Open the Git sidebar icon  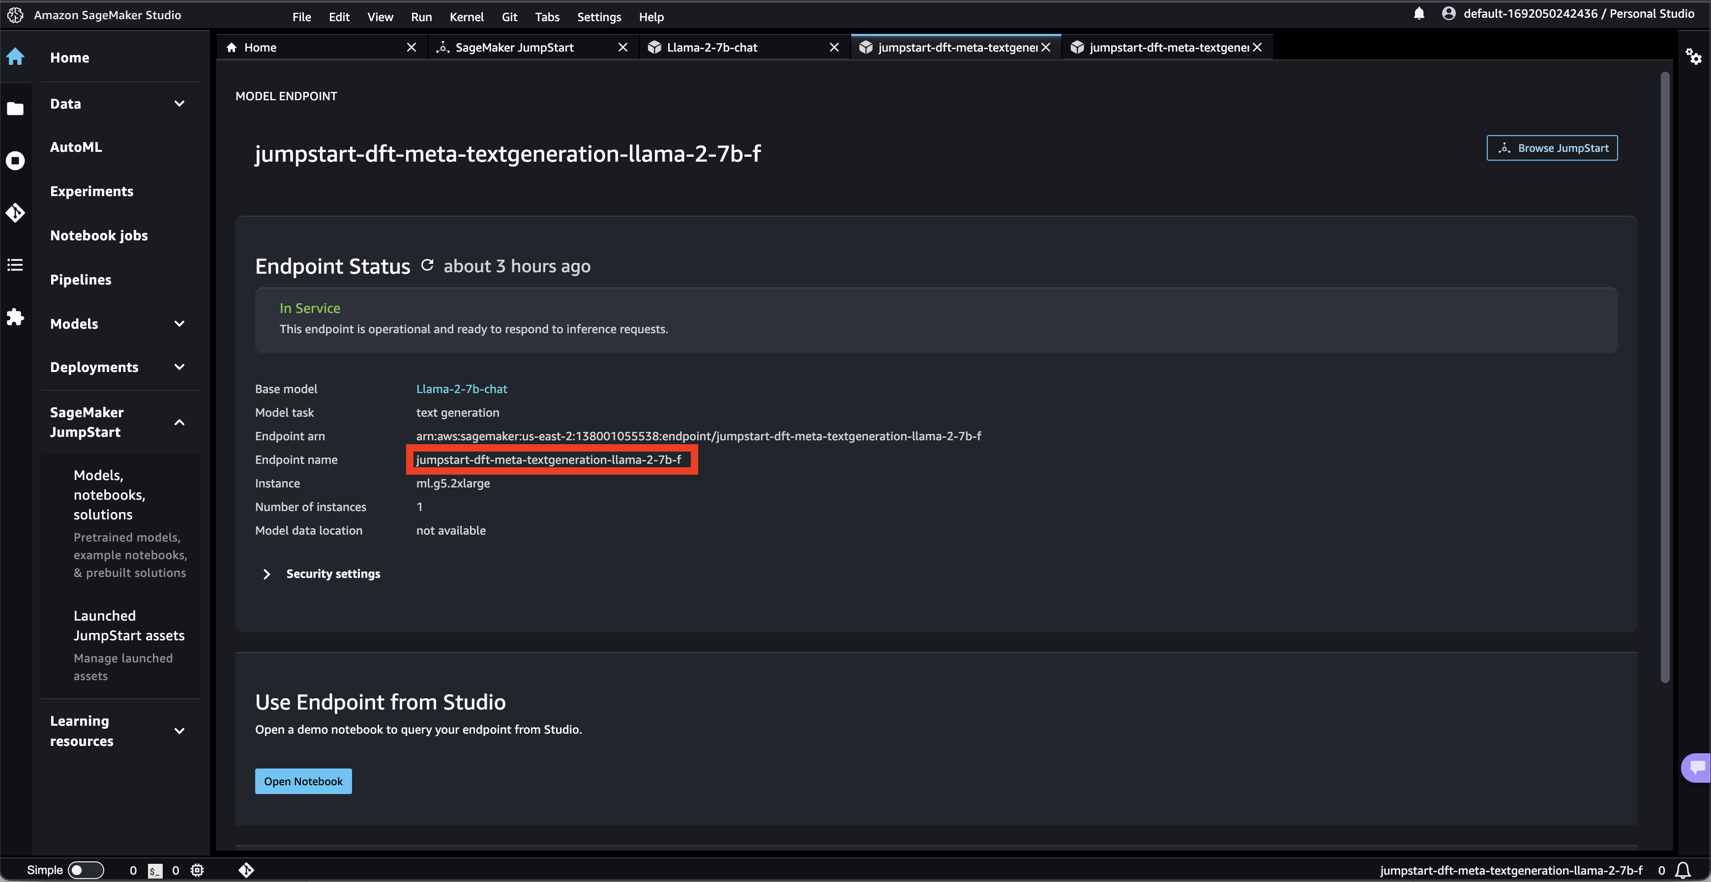[15, 212]
